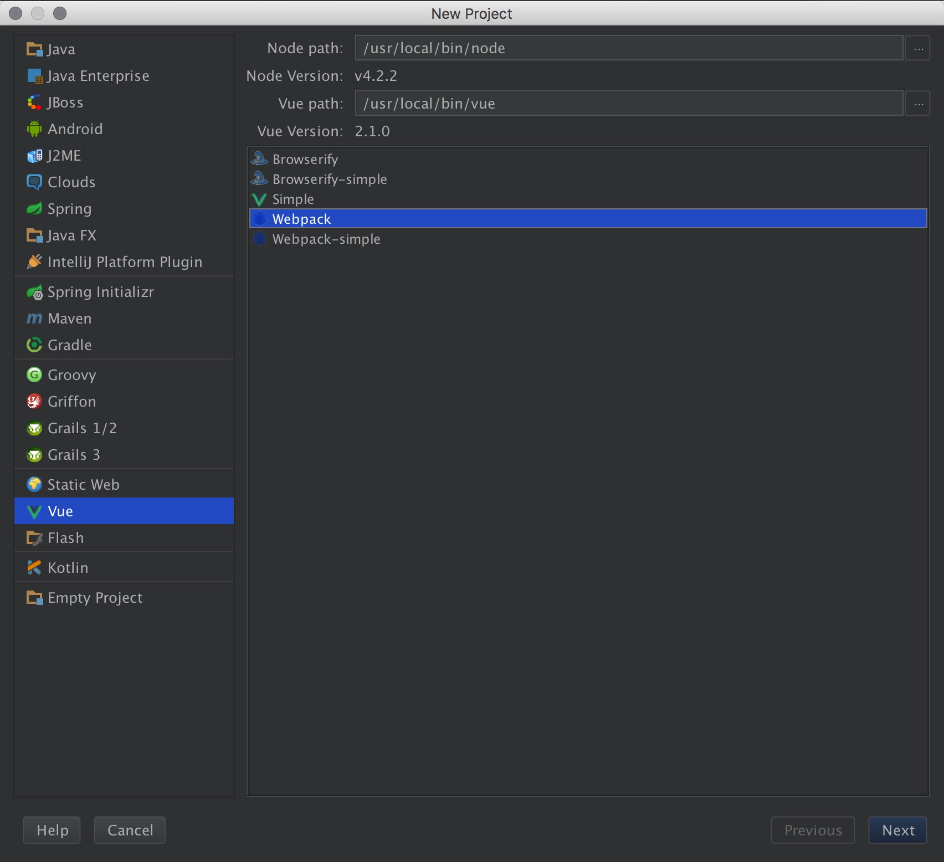The image size is (944, 862).
Task: Choose Maven project type label
Action: pyautogui.click(x=70, y=319)
